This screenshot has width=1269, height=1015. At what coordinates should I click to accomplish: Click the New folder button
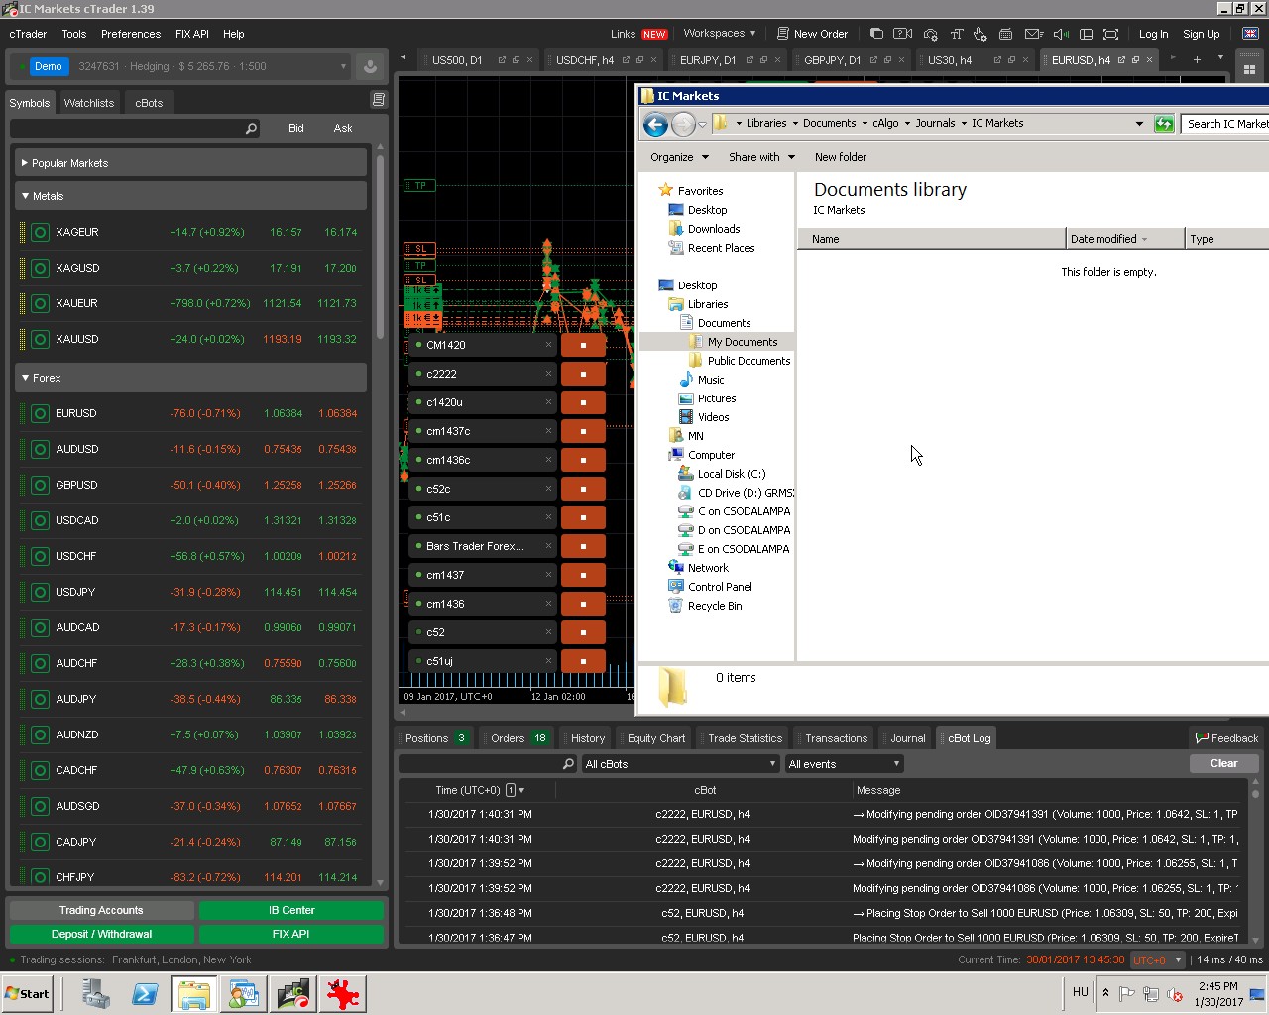(840, 157)
